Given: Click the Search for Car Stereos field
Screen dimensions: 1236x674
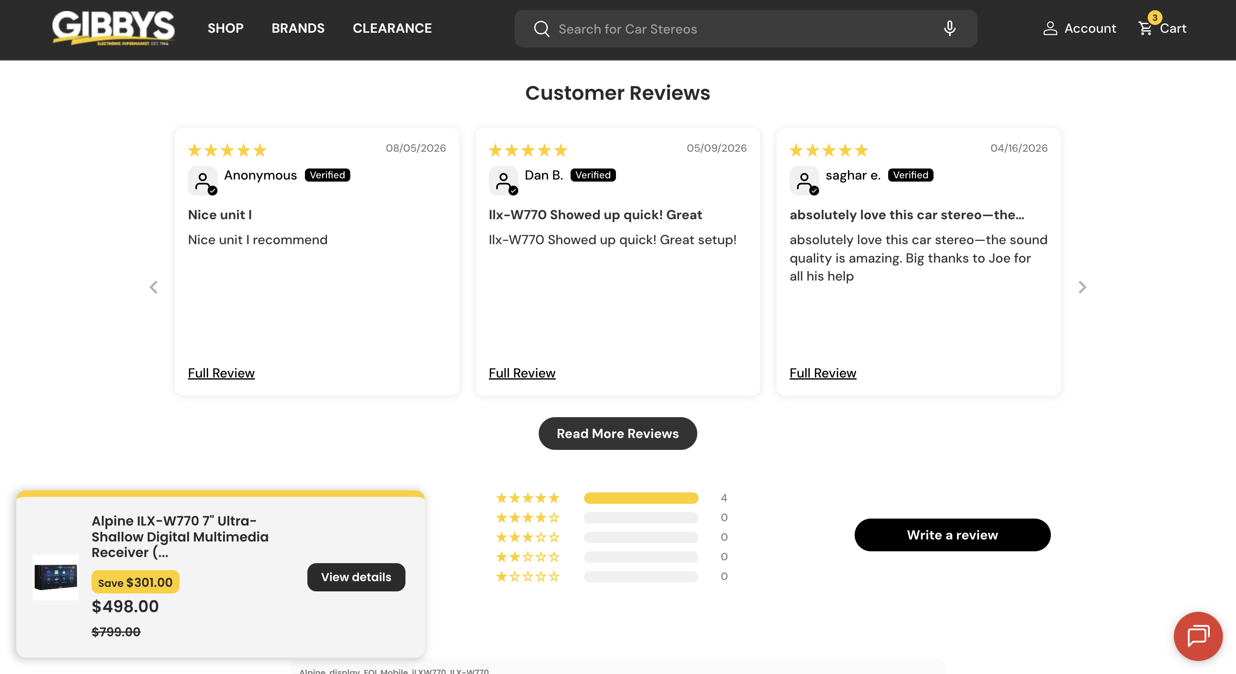Looking at the screenshot, I should tap(746, 29).
